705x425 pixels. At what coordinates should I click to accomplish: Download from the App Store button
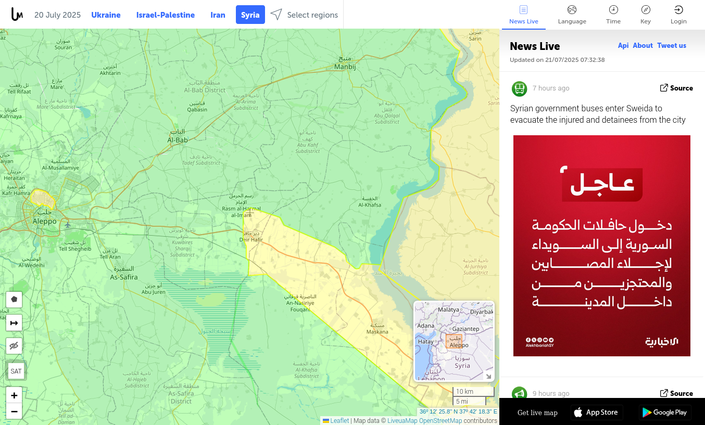[597, 413]
